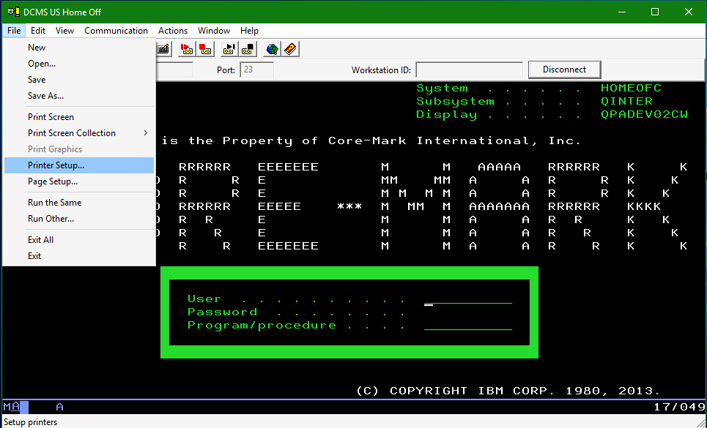This screenshot has height=428, width=707.
Task: Select Open... in the File menu
Action: (79, 64)
